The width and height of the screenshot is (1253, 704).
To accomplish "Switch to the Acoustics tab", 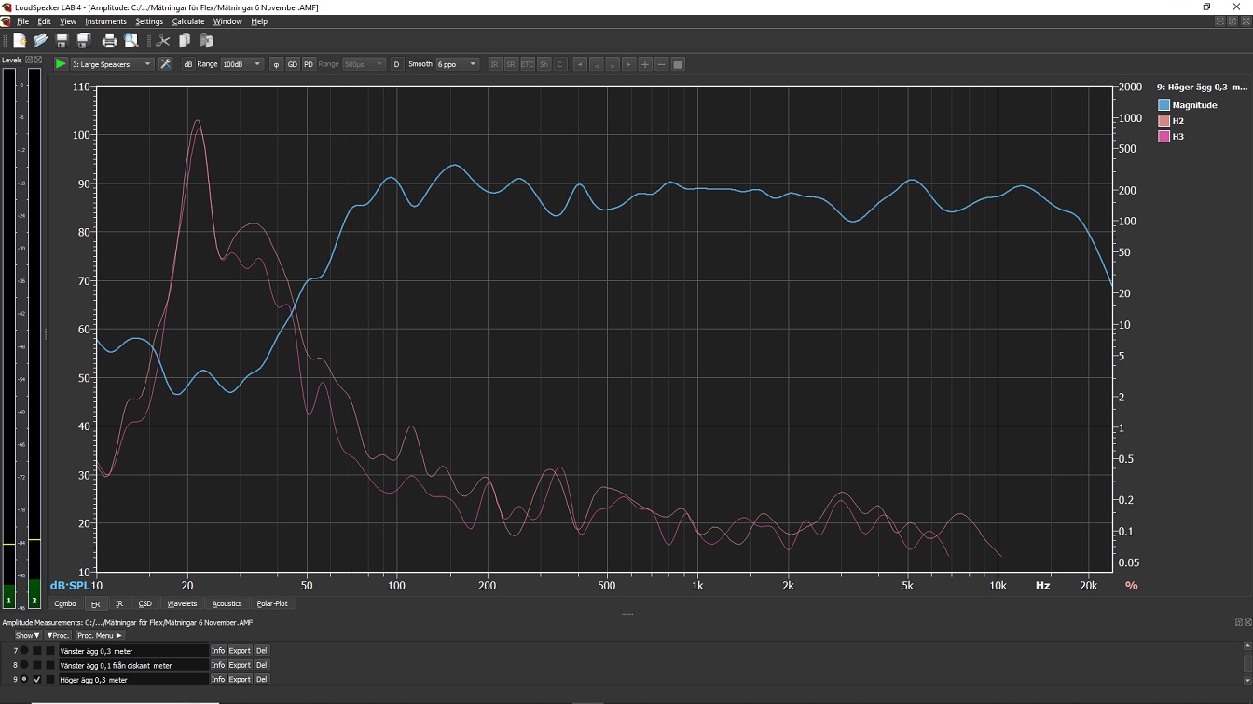I will coord(227,603).
